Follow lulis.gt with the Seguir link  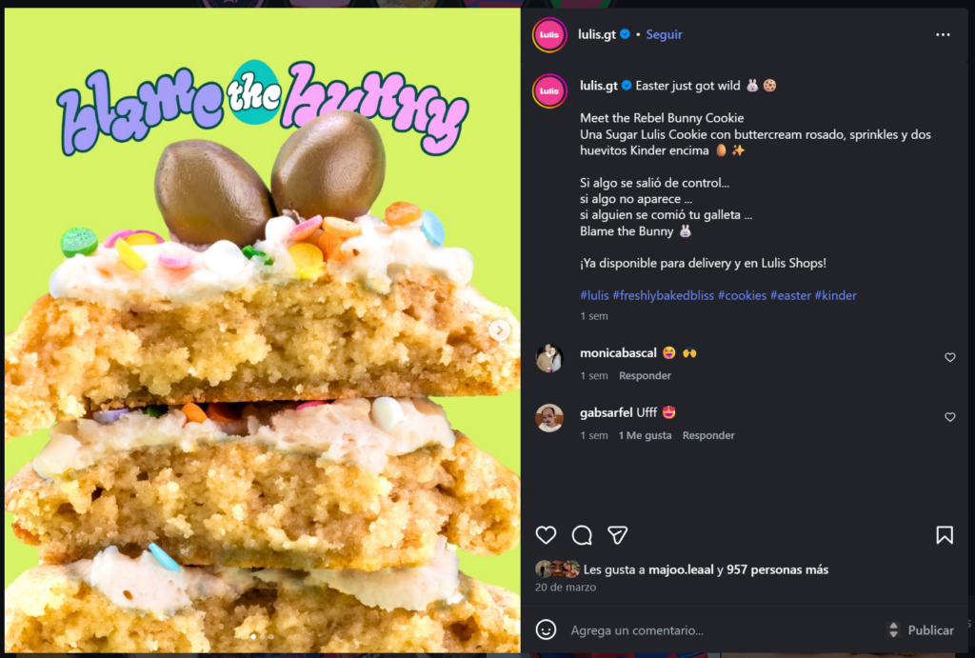coord(664,34)
